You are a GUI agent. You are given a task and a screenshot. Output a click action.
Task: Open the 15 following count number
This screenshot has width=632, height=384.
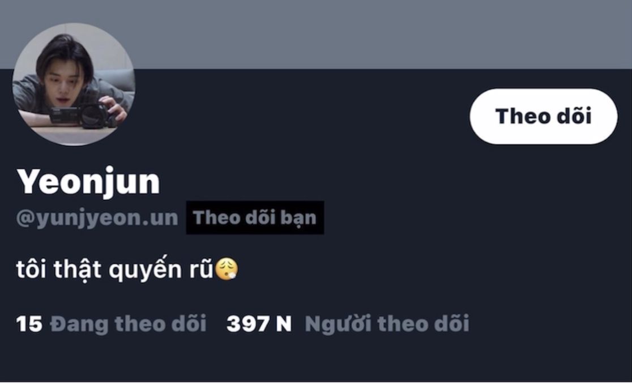tap(29, 324)
